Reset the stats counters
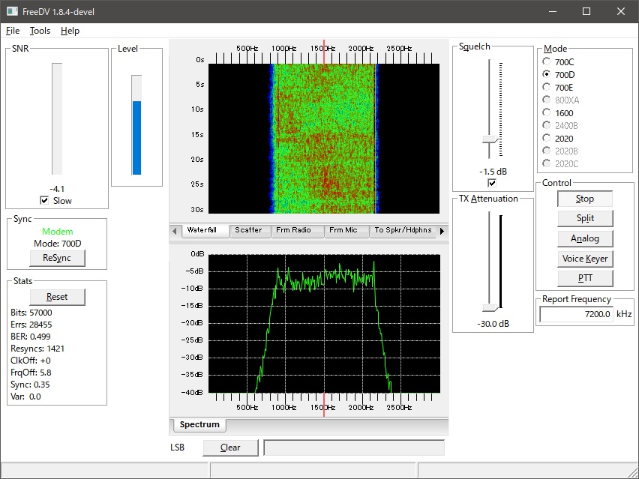The image size is (639, 479). coord(57,297)
